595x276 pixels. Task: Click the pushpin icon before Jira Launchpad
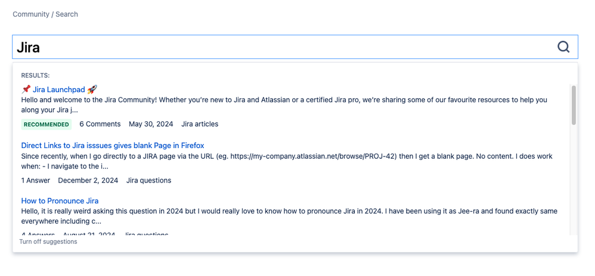[x=26, y=89]
